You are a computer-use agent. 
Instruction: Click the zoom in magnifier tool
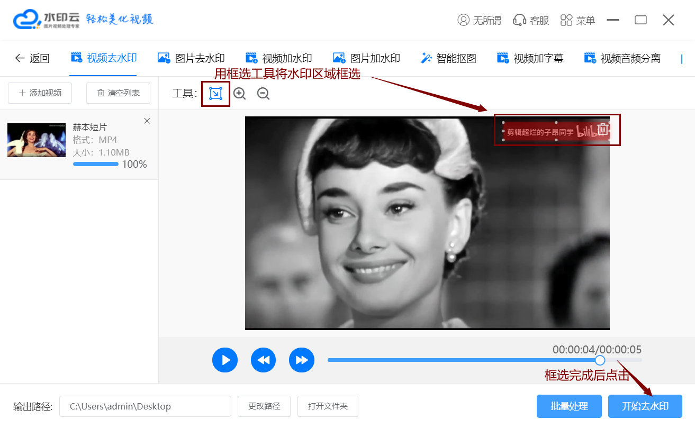point(240,94)
